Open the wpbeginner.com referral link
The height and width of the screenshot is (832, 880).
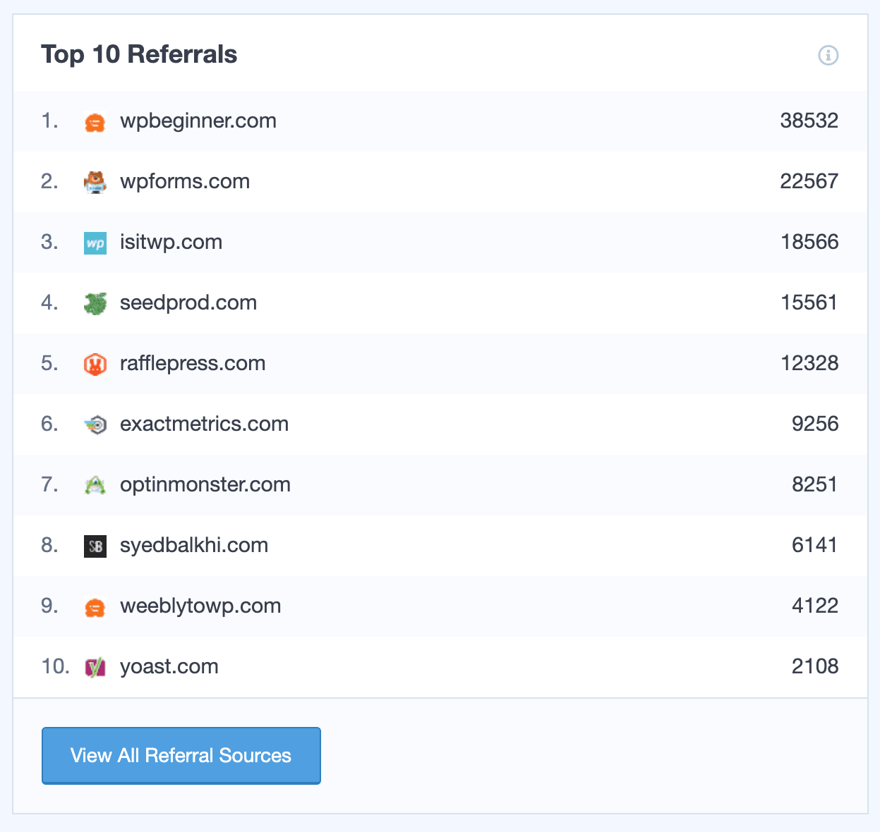pos(198,121)
